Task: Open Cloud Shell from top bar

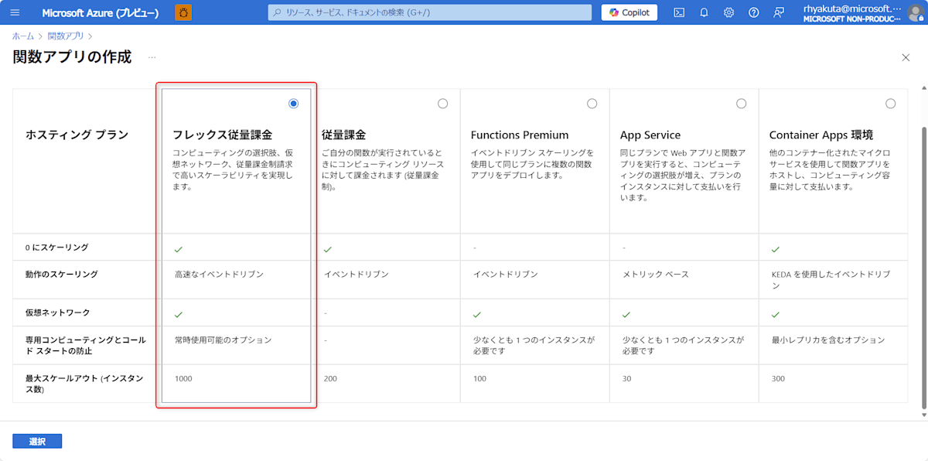Action: pyautogui.click(x=679, y=12)
